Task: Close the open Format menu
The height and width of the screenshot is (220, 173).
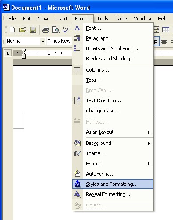Action: (x=82, y=19)
